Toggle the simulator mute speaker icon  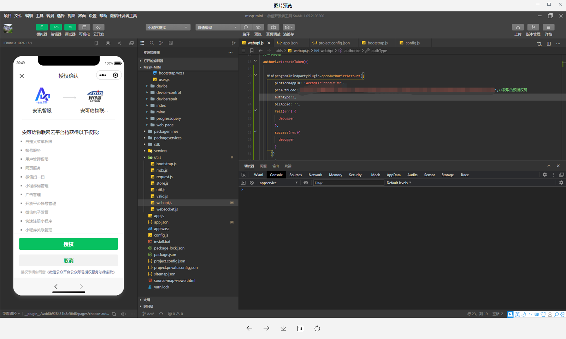(x=120, y=43)
